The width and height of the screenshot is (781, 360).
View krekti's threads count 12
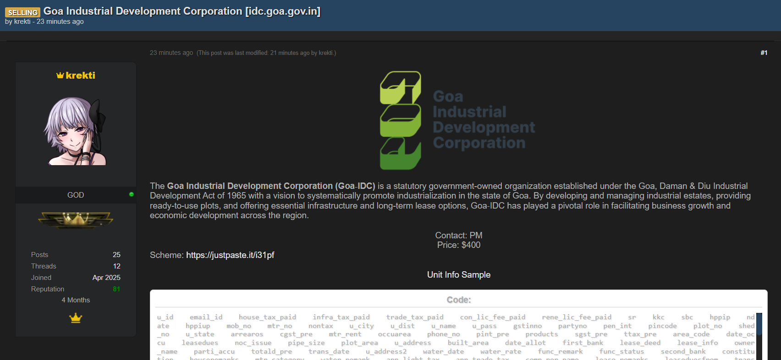pos(116,266)
